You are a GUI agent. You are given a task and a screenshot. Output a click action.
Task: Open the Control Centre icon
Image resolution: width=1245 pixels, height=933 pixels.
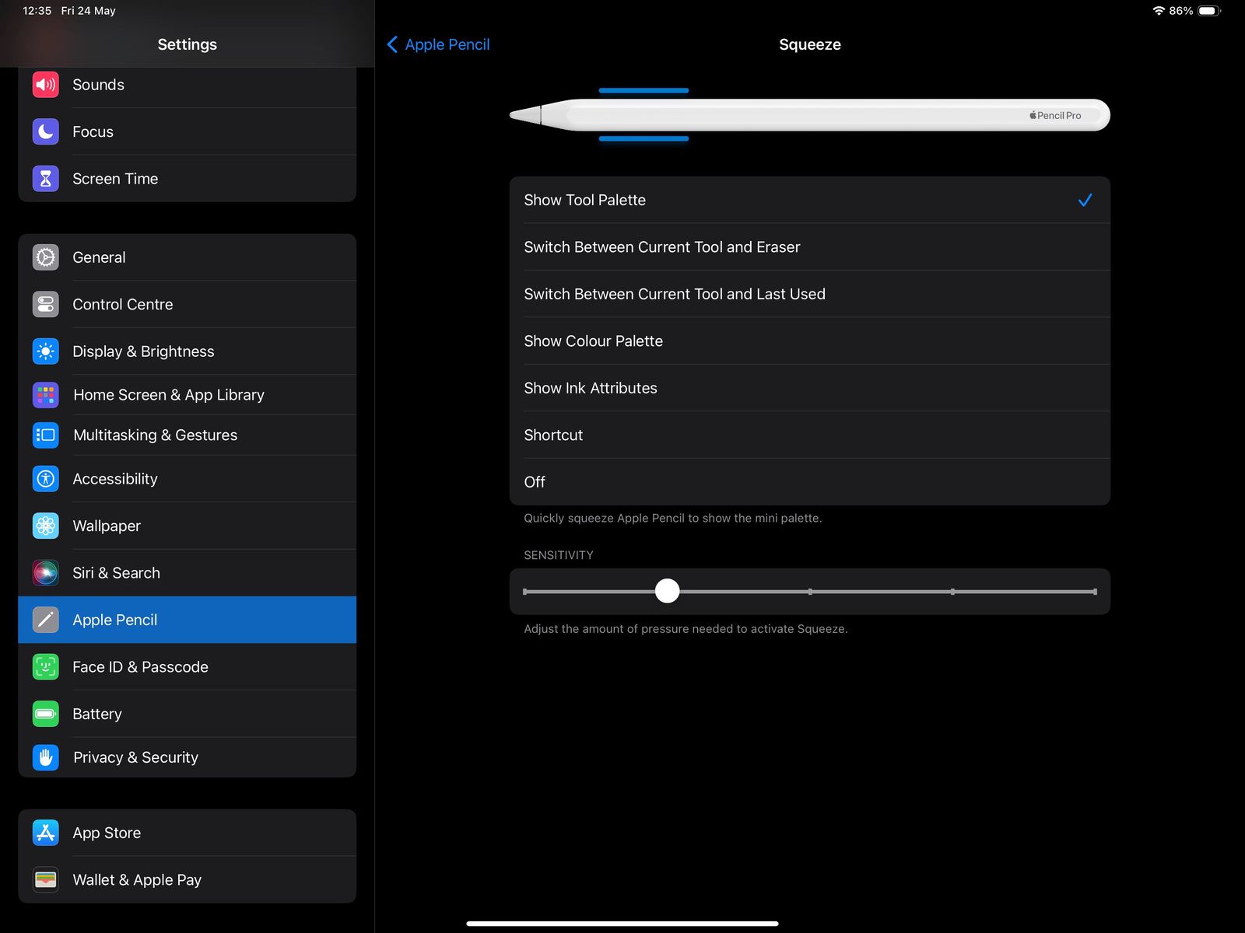point(45,304)
